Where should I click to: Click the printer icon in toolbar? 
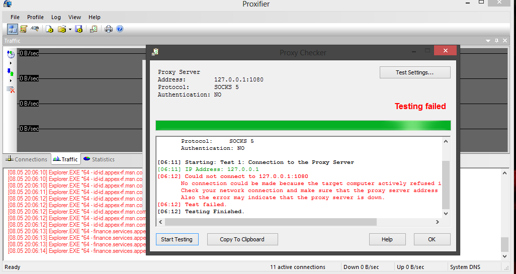[109, 29]
